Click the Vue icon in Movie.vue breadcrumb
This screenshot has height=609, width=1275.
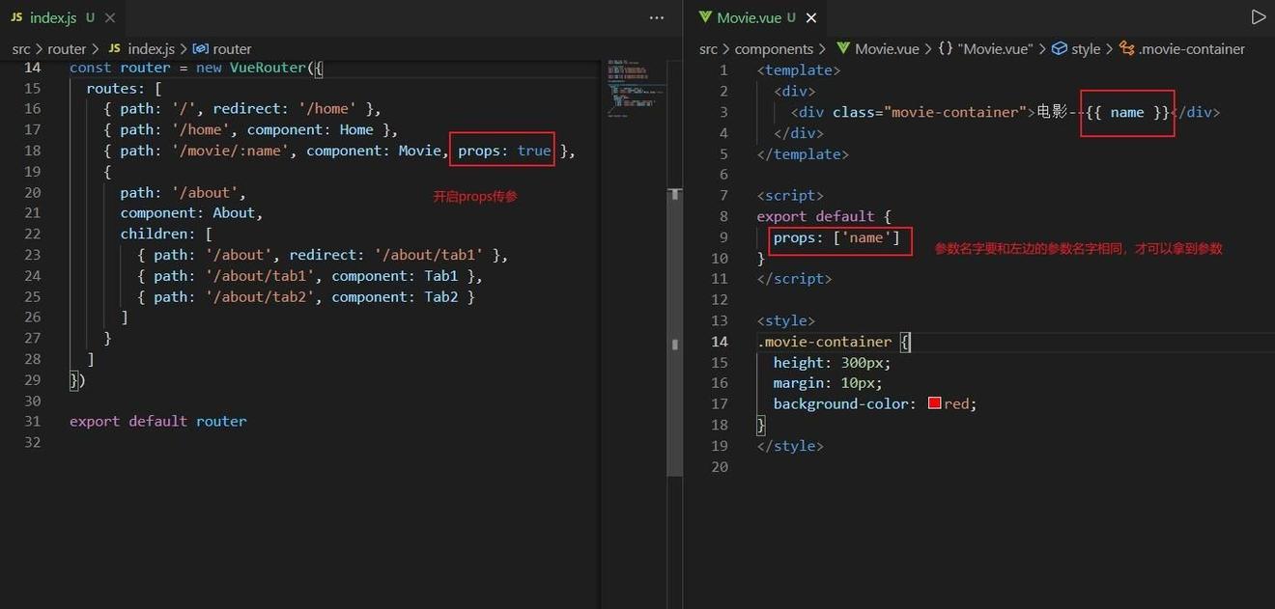coord(843,48)
